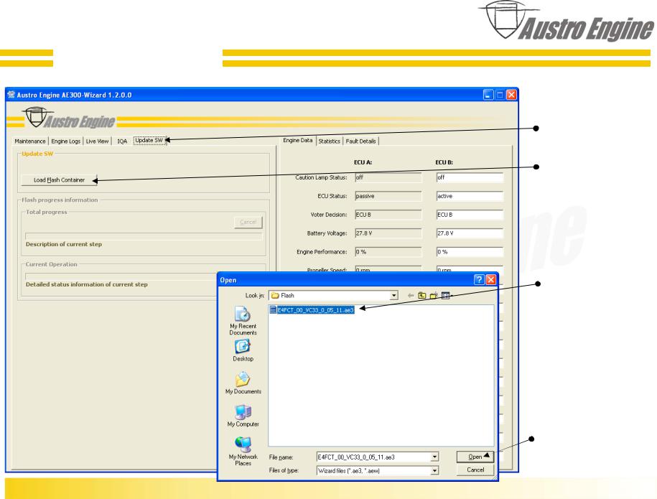Close the AE300-Wizard window
Screen dimensions: 657x499
click(512, 95)
